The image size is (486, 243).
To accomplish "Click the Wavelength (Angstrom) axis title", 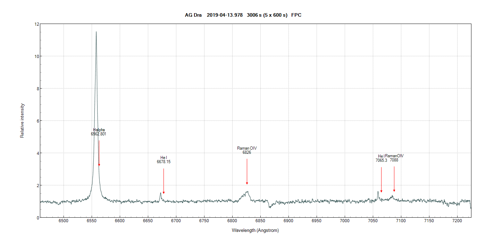I will [x=255, y=230].
